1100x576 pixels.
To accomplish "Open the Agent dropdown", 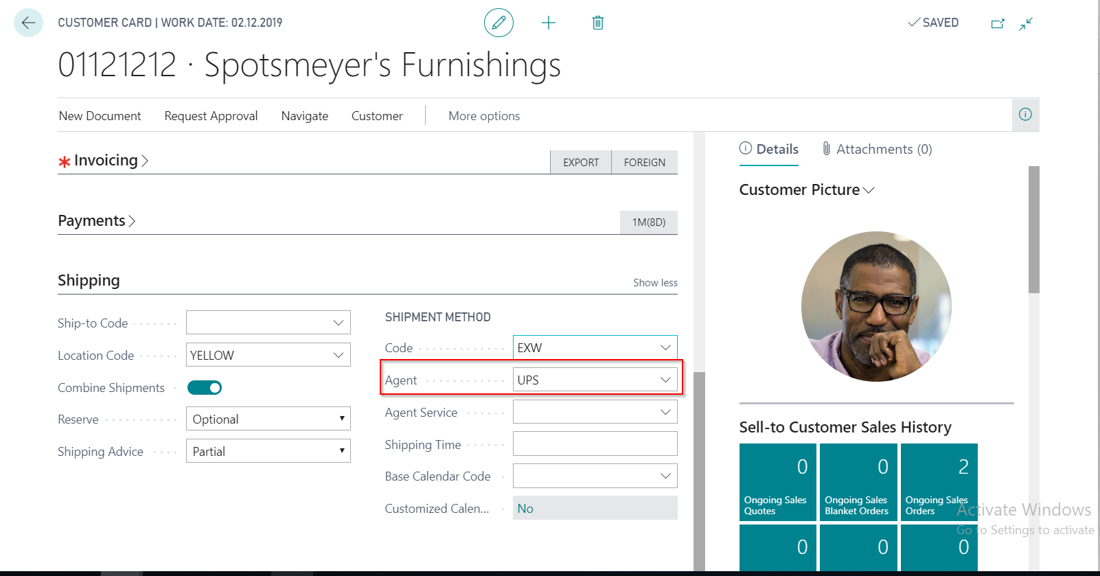I will click(x=665, y=380).
